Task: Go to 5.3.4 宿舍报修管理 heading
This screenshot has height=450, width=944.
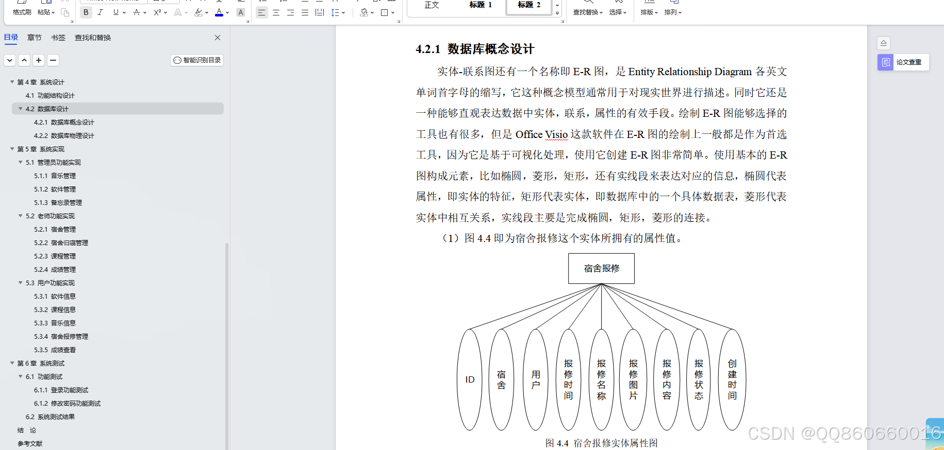Action: coord(61,336)
